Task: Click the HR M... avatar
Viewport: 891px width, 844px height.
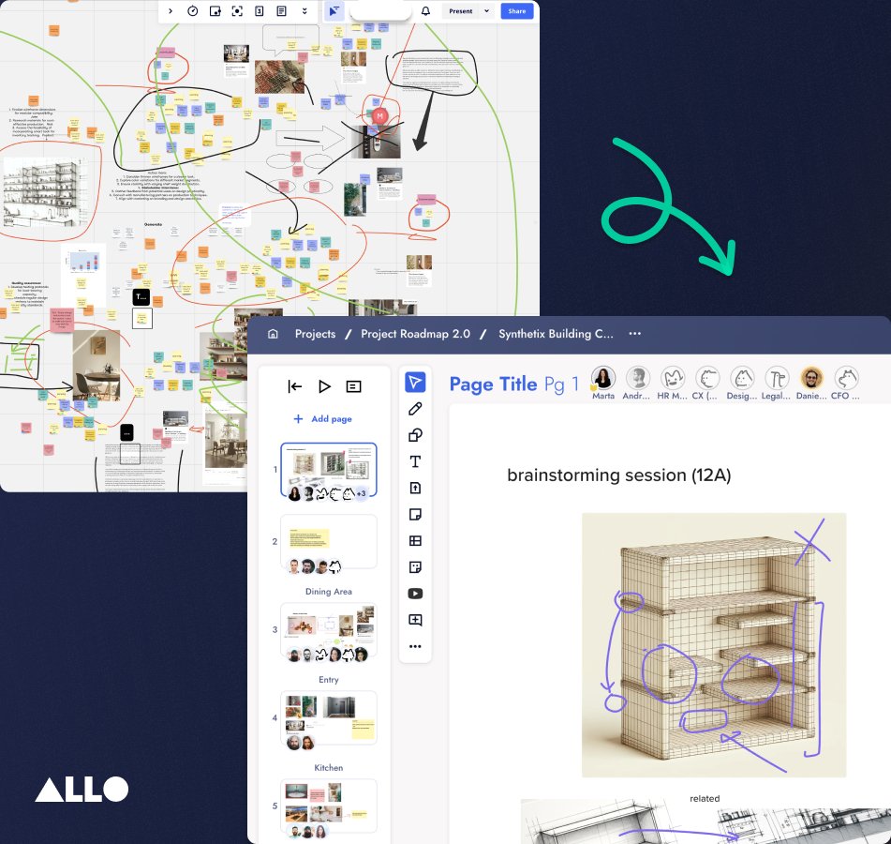Action: pos(673,378)
